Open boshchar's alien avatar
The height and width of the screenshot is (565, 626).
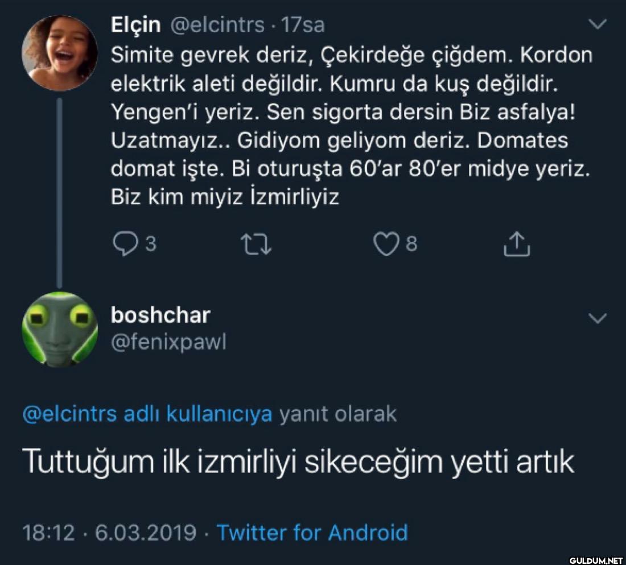[x=59, y=329]
